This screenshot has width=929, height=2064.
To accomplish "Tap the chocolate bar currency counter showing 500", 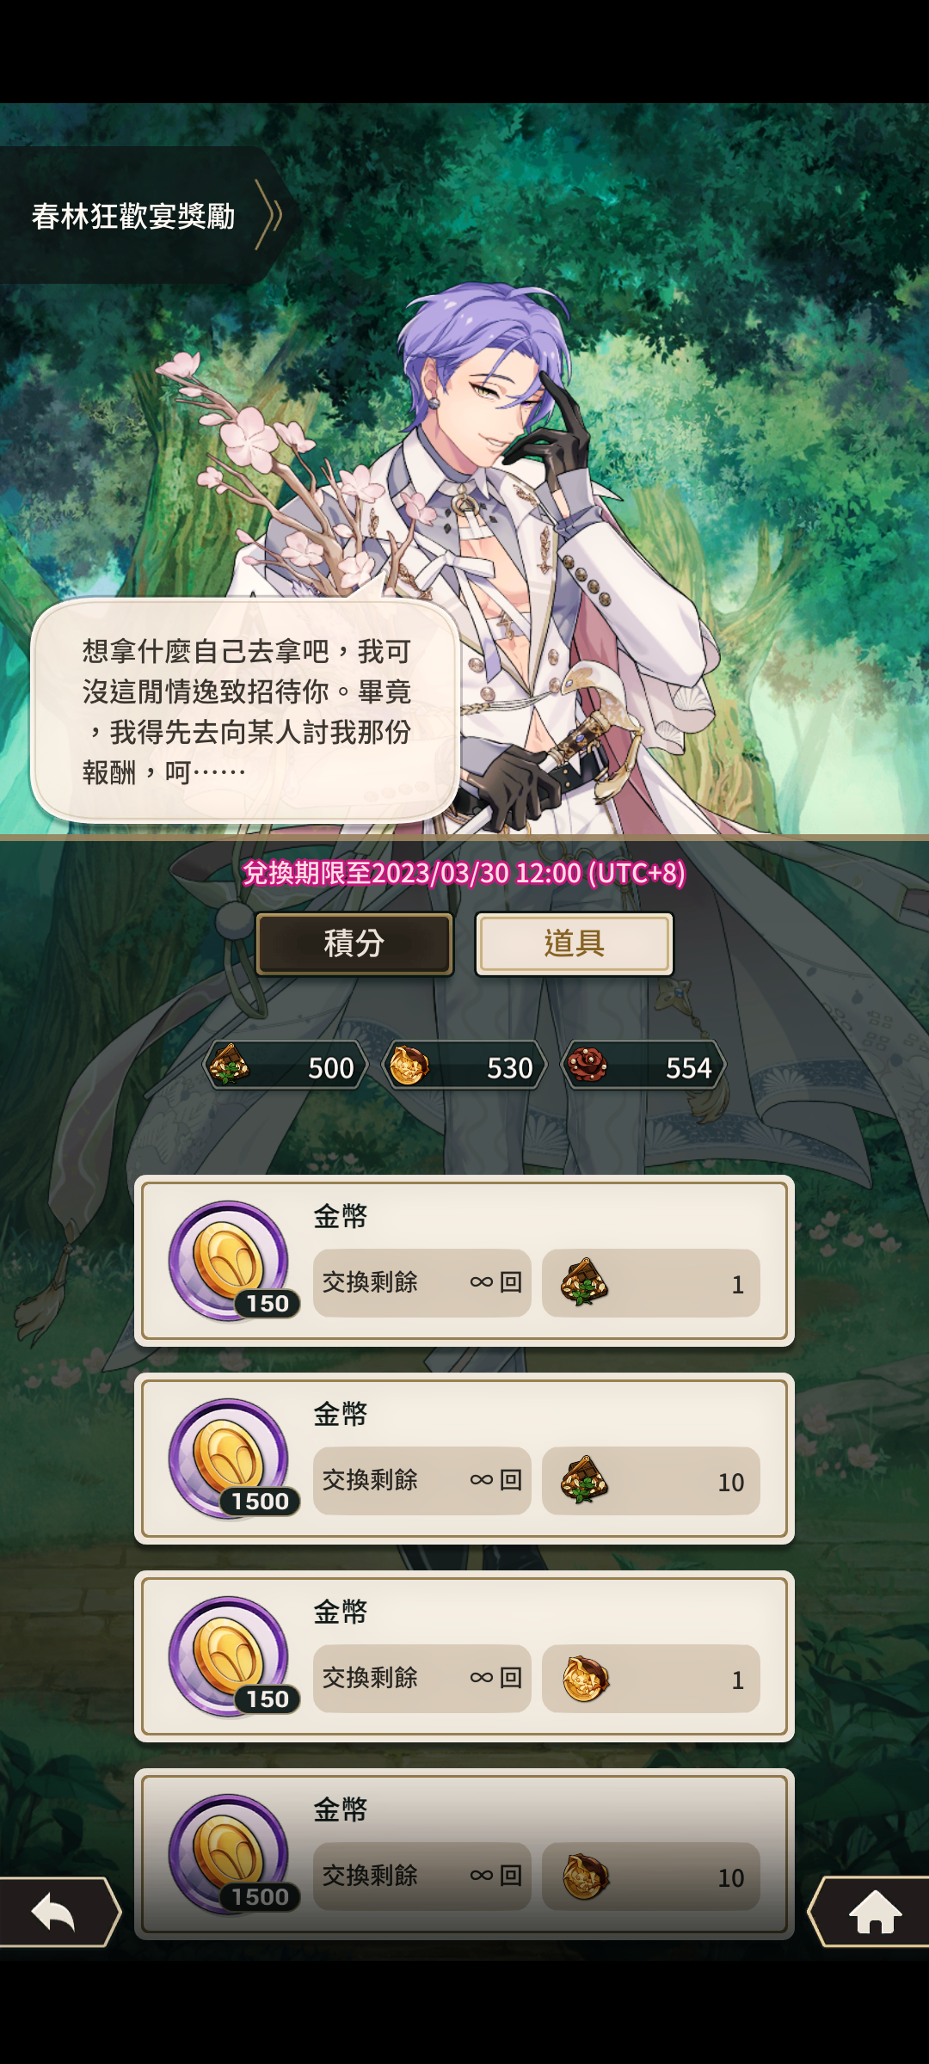I will (286, 1066).
